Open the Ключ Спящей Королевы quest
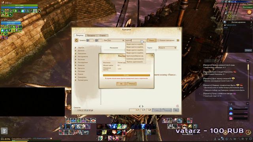 218,72
